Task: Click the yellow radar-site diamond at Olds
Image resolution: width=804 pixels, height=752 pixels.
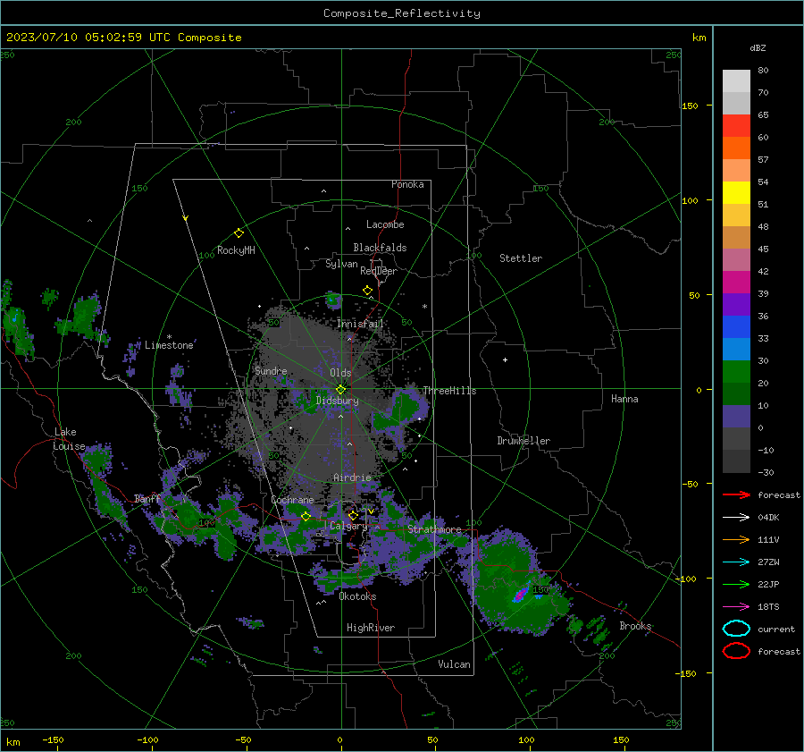Action: click(340, 390)
